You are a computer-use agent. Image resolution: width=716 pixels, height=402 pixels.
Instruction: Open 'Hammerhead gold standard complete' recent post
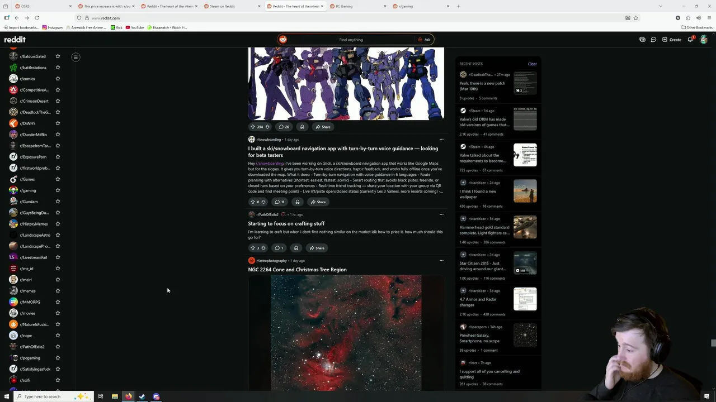pos(484,230)
